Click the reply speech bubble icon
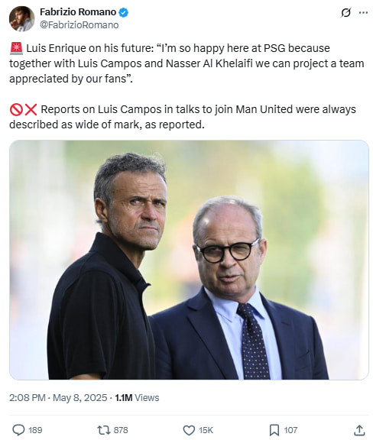The height and width of the screenshot is (440, 373). point(19,430)
